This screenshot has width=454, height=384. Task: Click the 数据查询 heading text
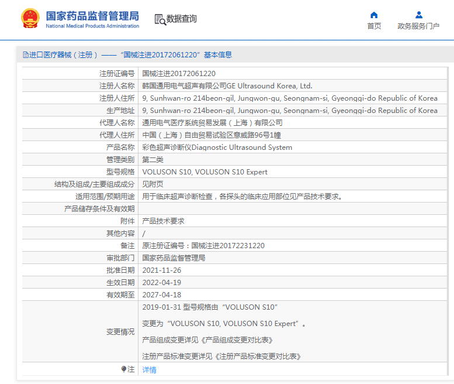(x=182, y=19)
